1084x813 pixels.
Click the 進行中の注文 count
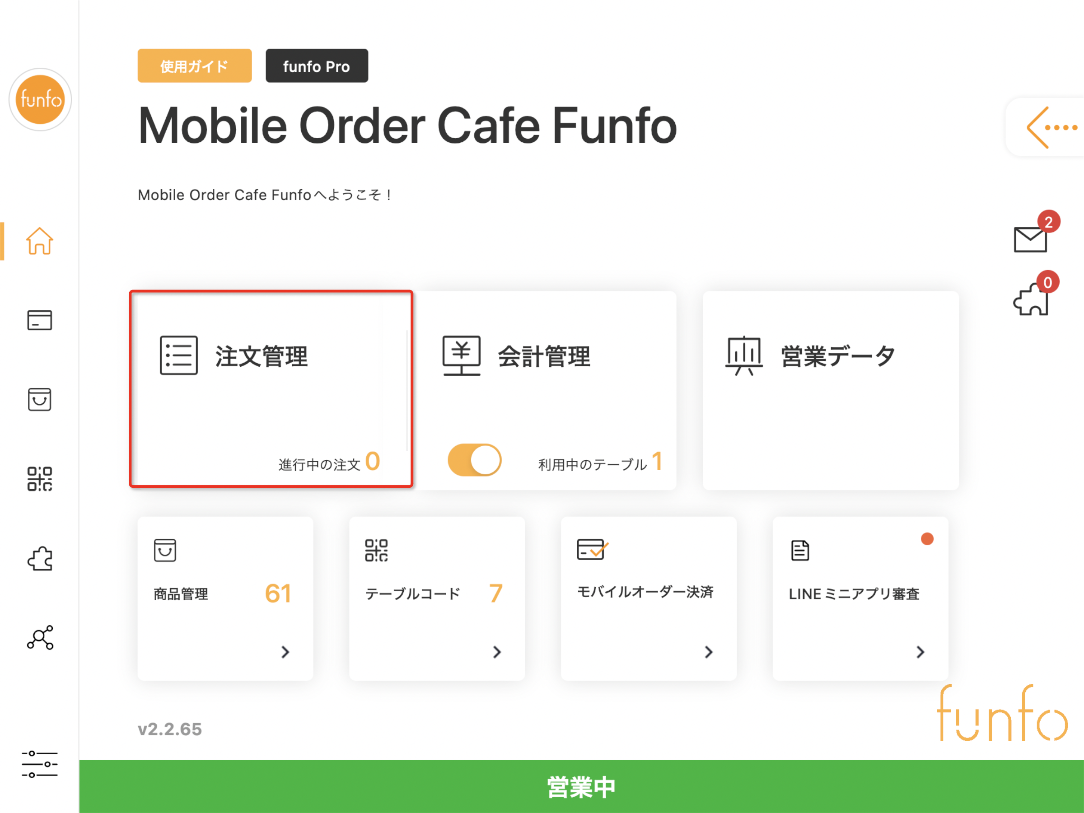pos(373,461)
